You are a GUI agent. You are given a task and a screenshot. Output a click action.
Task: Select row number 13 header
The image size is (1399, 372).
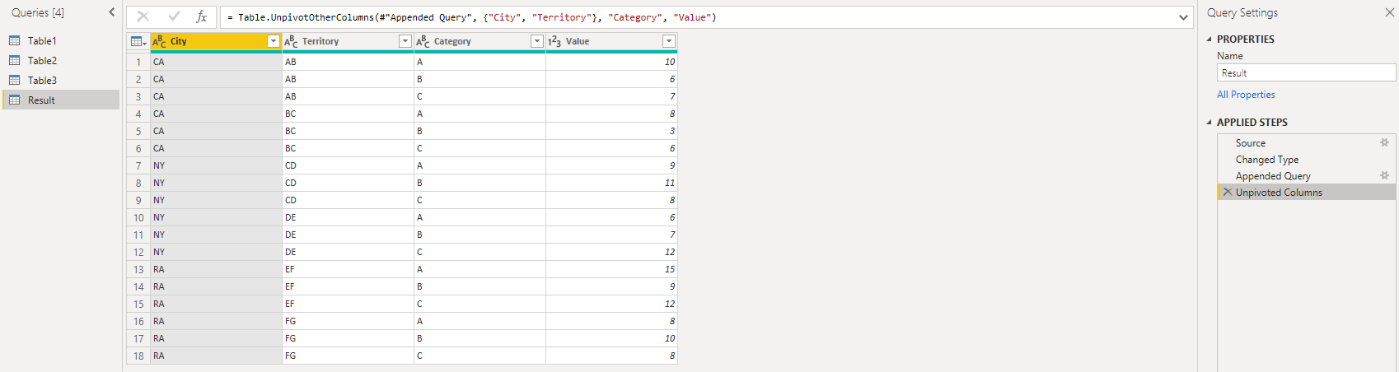[138, 269]
